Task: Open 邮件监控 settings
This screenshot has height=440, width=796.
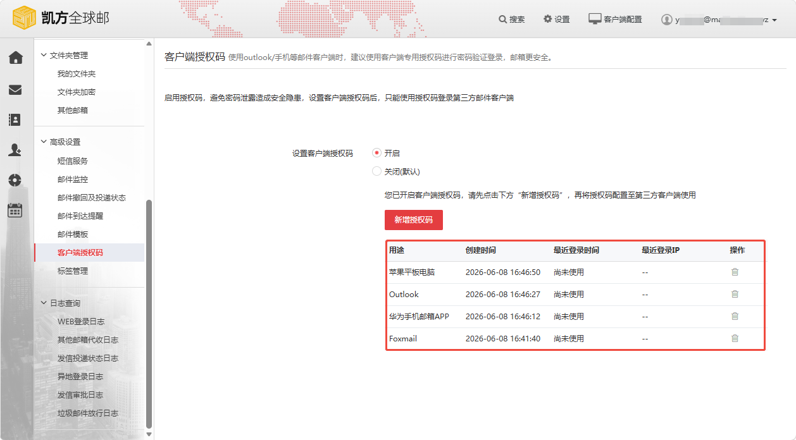Action: click(73, 180)
